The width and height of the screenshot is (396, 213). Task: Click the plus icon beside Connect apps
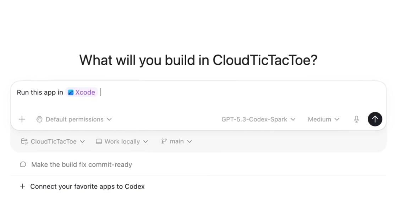pyautogui.click(x=22, y=186)
